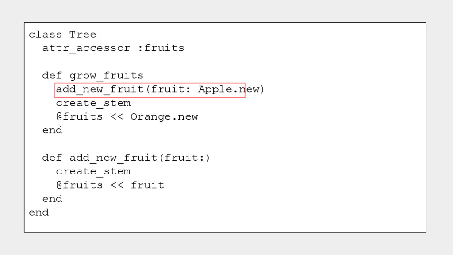Click the add_new_fruit call in the red box
Image resolution: width=453 pixels, height=255 pixels.
100,89
